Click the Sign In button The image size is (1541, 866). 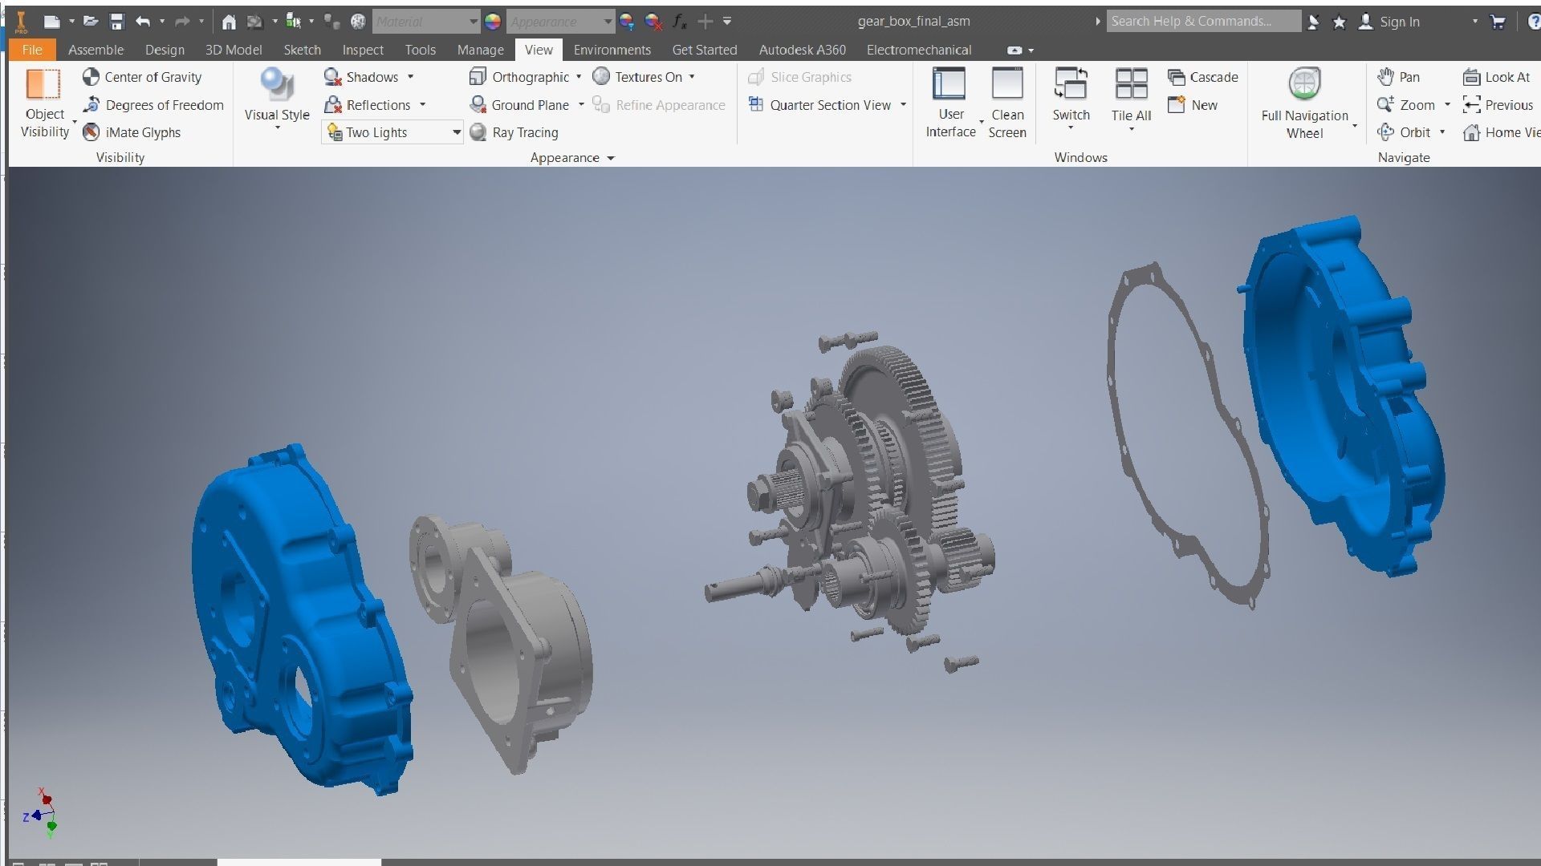tap(1389, 22)
